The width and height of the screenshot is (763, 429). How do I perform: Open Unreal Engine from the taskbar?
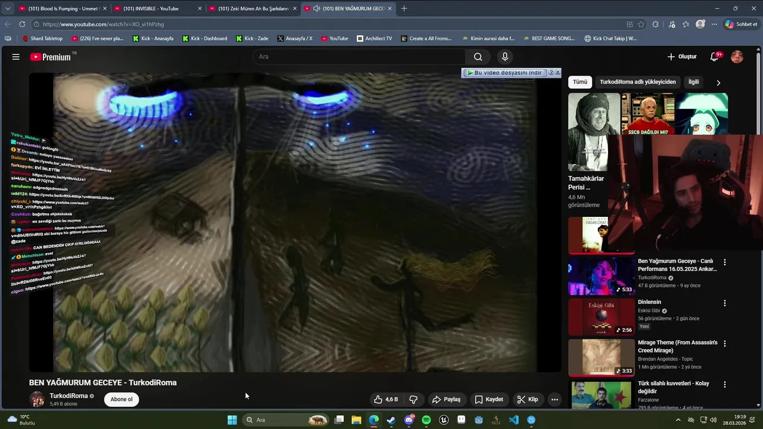coord(444,420)
